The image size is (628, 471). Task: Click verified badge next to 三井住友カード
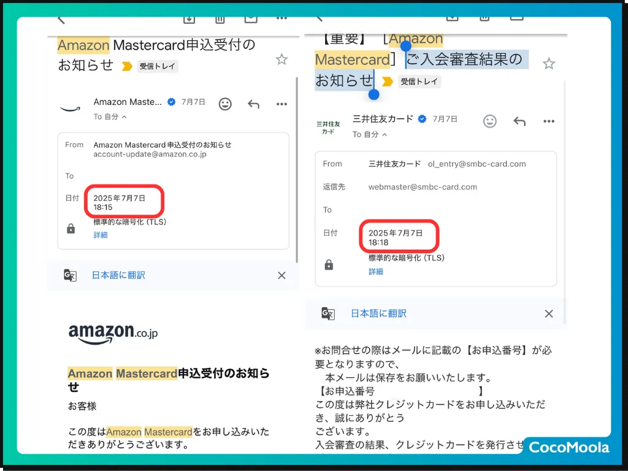point(422,119)
